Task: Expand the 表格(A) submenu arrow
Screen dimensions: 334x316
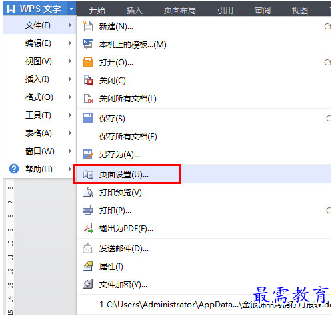Action: pyautogui.click(x=70, y=133)
